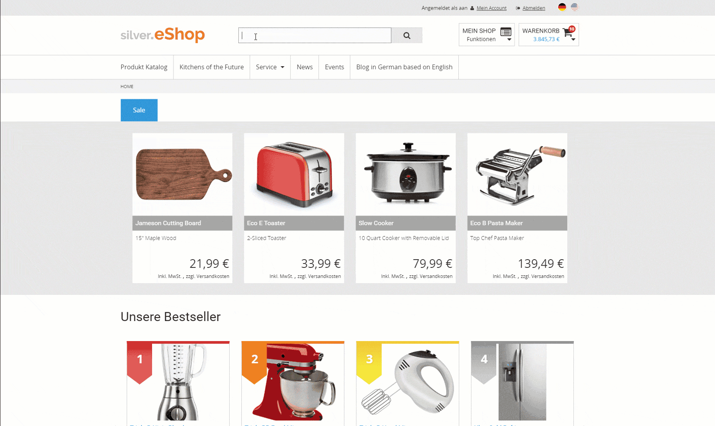The width and height of the screenshot is (715, 426).
Task: Open the Slow Cooker product thumbnail
Action: pyautogui.click(x=406, y=174)
